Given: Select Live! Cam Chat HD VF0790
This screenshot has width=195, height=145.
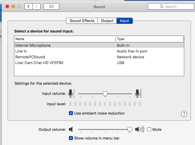Looking at the screenshot, I should (39, 63).
